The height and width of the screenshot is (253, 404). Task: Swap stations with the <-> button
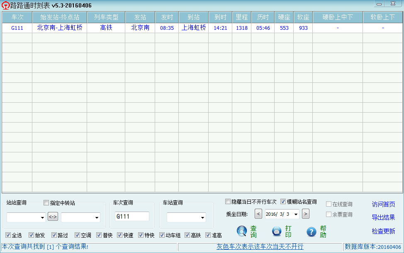point(53,217)
